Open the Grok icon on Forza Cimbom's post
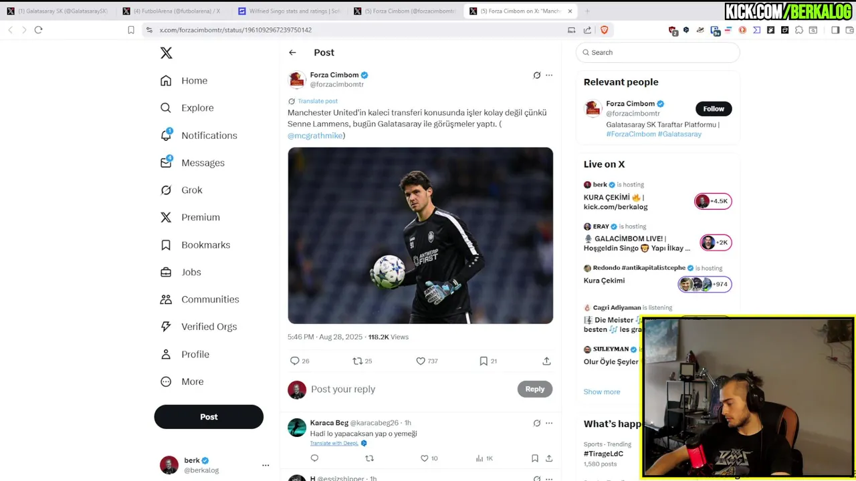 click(536, 75)
